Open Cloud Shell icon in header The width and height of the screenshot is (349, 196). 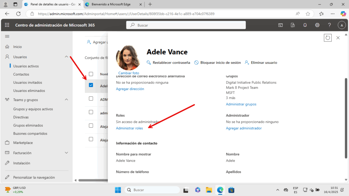point(280,25)
